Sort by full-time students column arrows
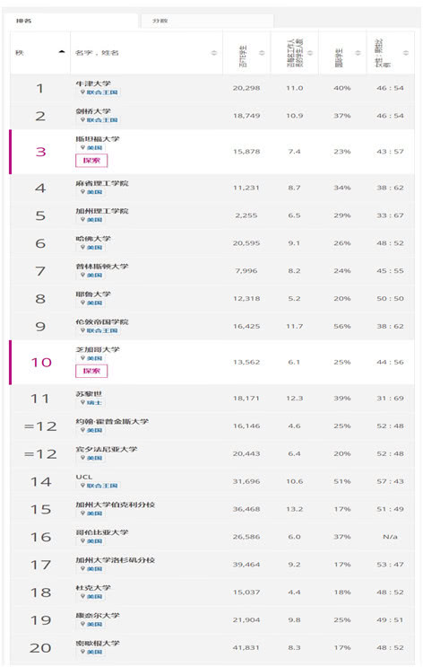This screenshot has width=423, height=667. [262, 53]
